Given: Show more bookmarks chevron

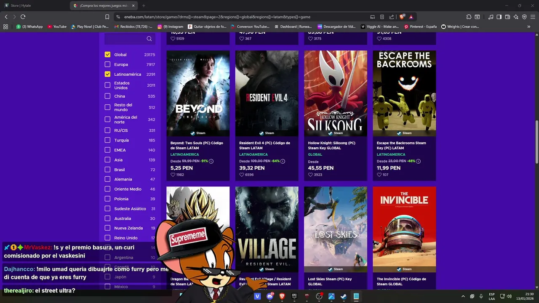Looking at the screenshot, I should tap(529, 27).
